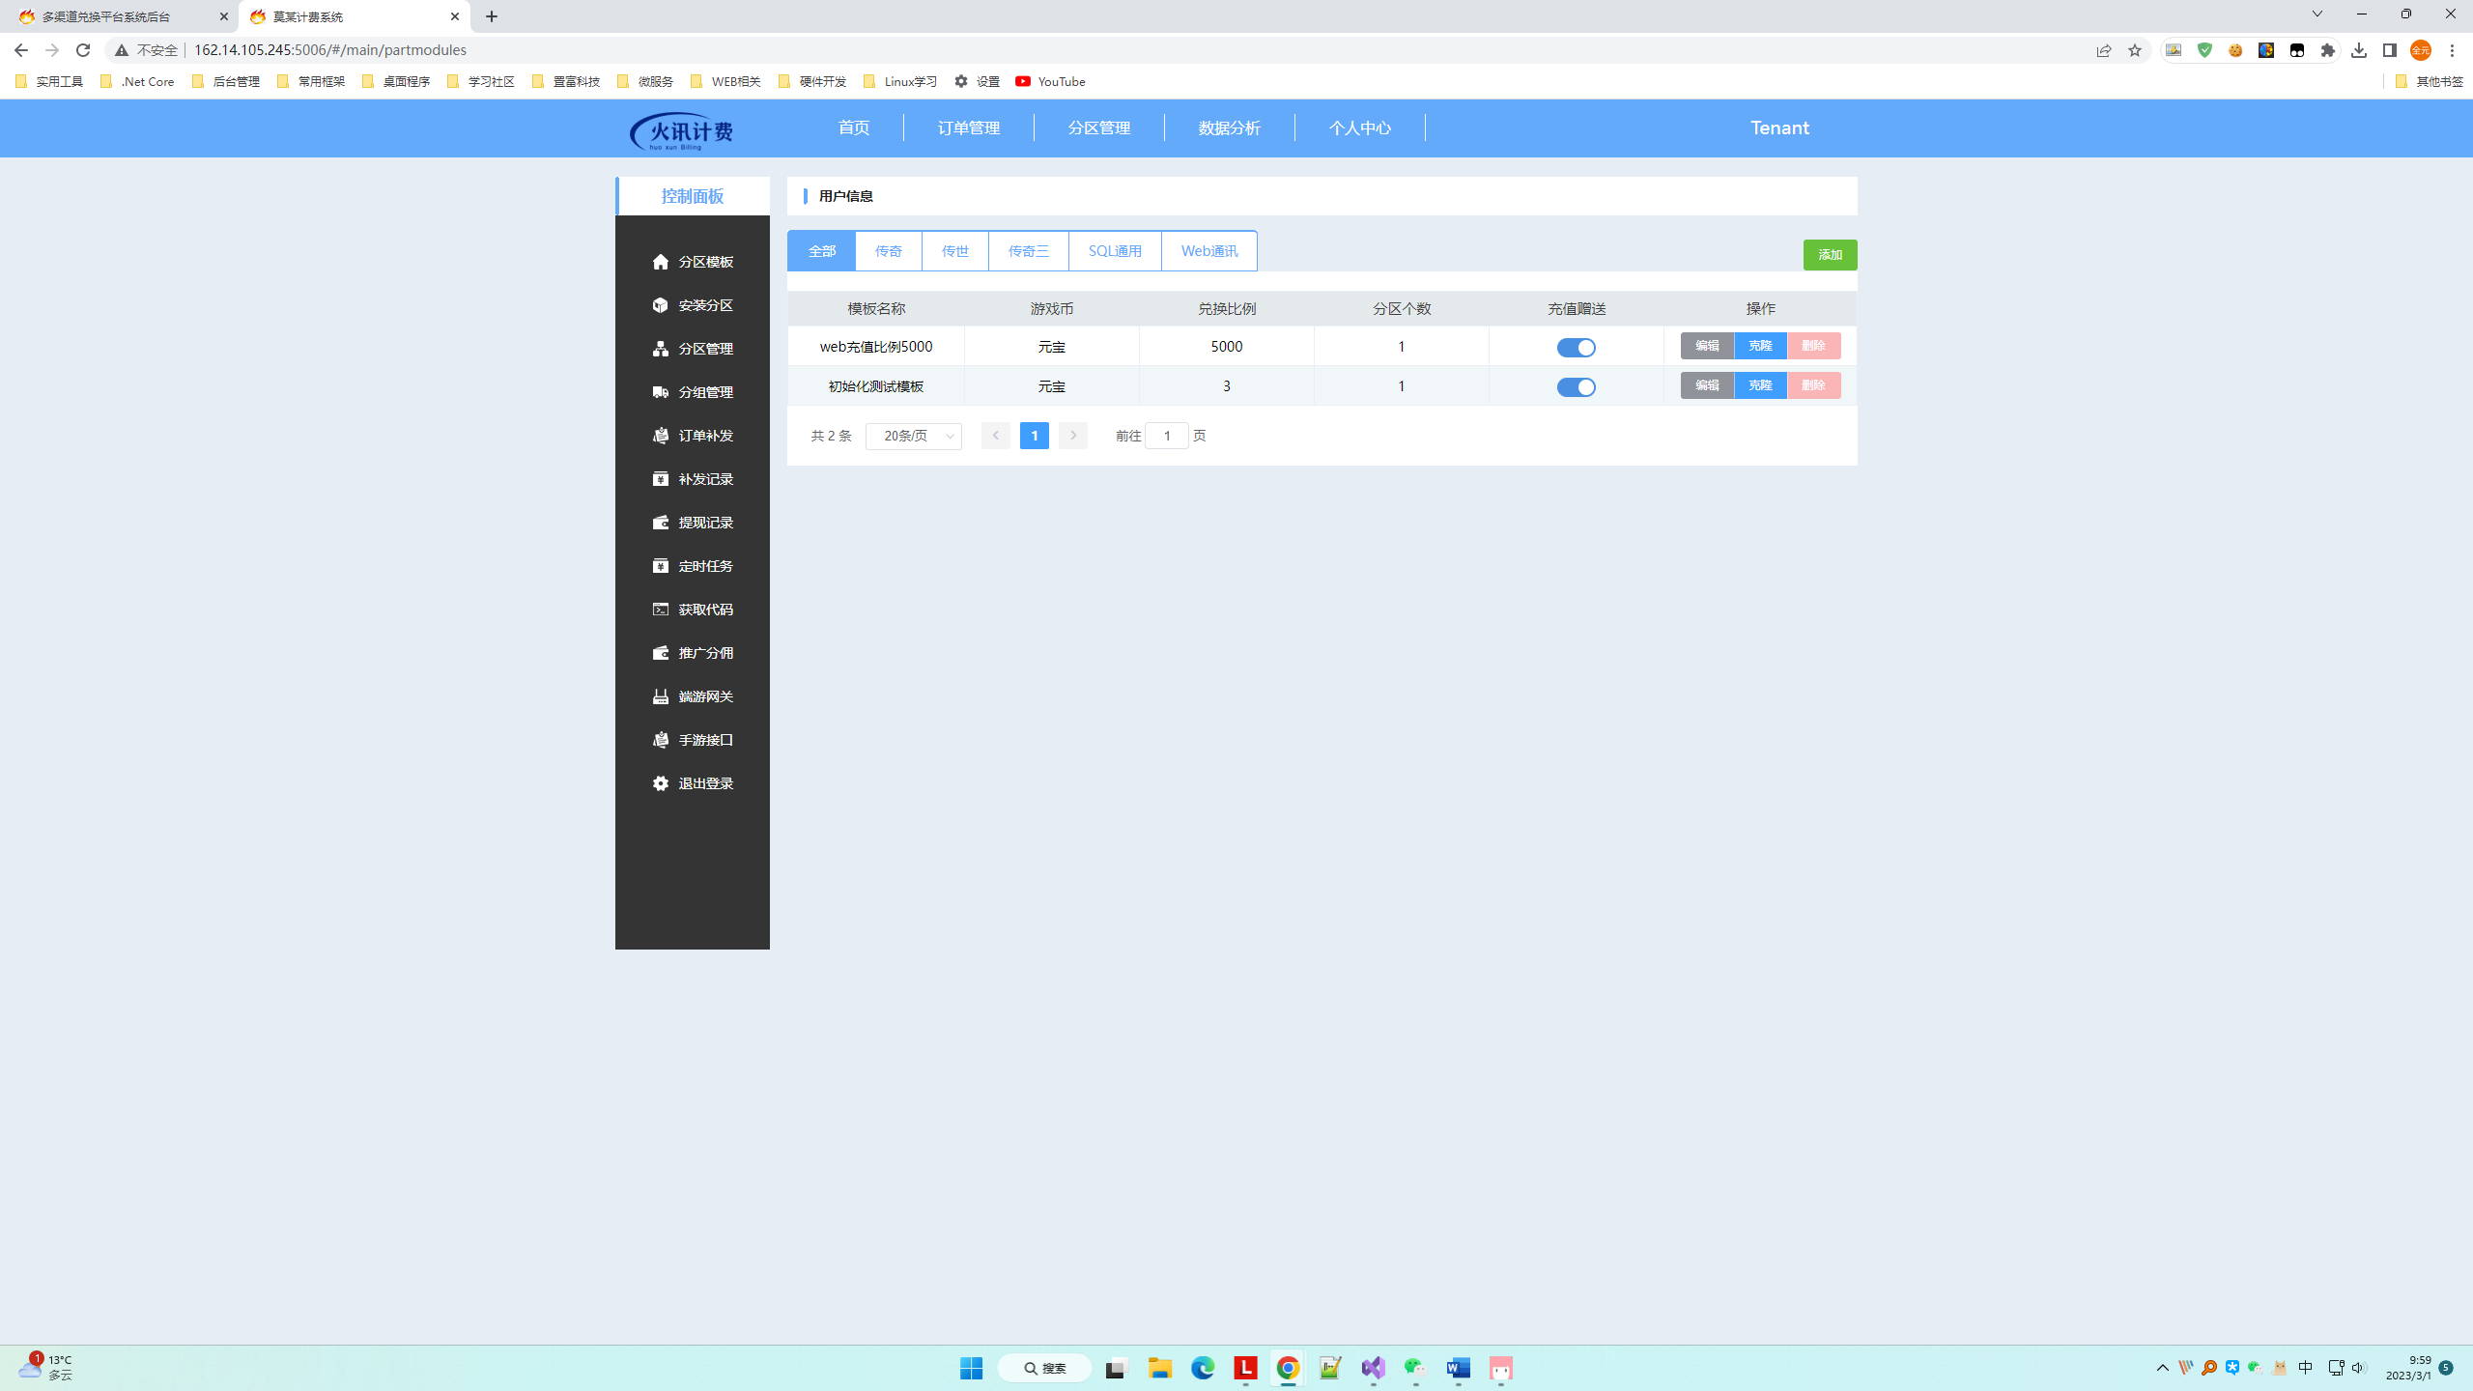Open 手游接口 sidebar entry
Viewport: 2473px width, 1391px height.
693,740
